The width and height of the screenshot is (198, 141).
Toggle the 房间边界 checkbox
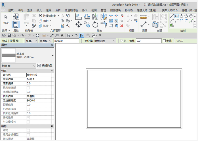28,118
